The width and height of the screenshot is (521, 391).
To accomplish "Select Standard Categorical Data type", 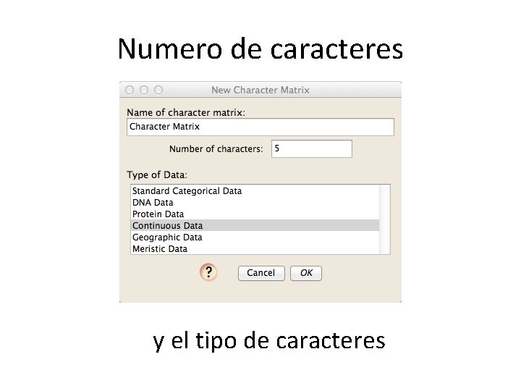I will pos(187,191).
